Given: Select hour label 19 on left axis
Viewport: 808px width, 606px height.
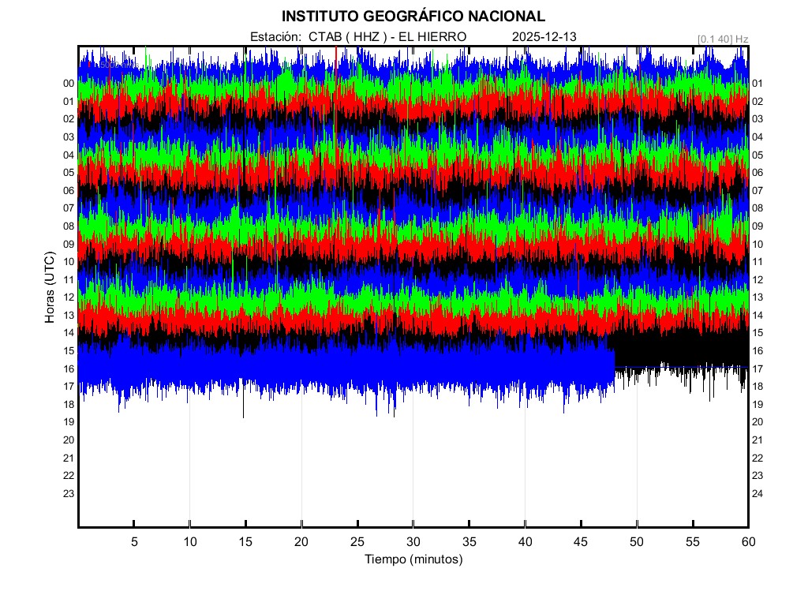Looking at the screenshot, I should [x=69, y=422].
